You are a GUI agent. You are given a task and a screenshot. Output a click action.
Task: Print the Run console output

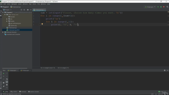(7, 85)
